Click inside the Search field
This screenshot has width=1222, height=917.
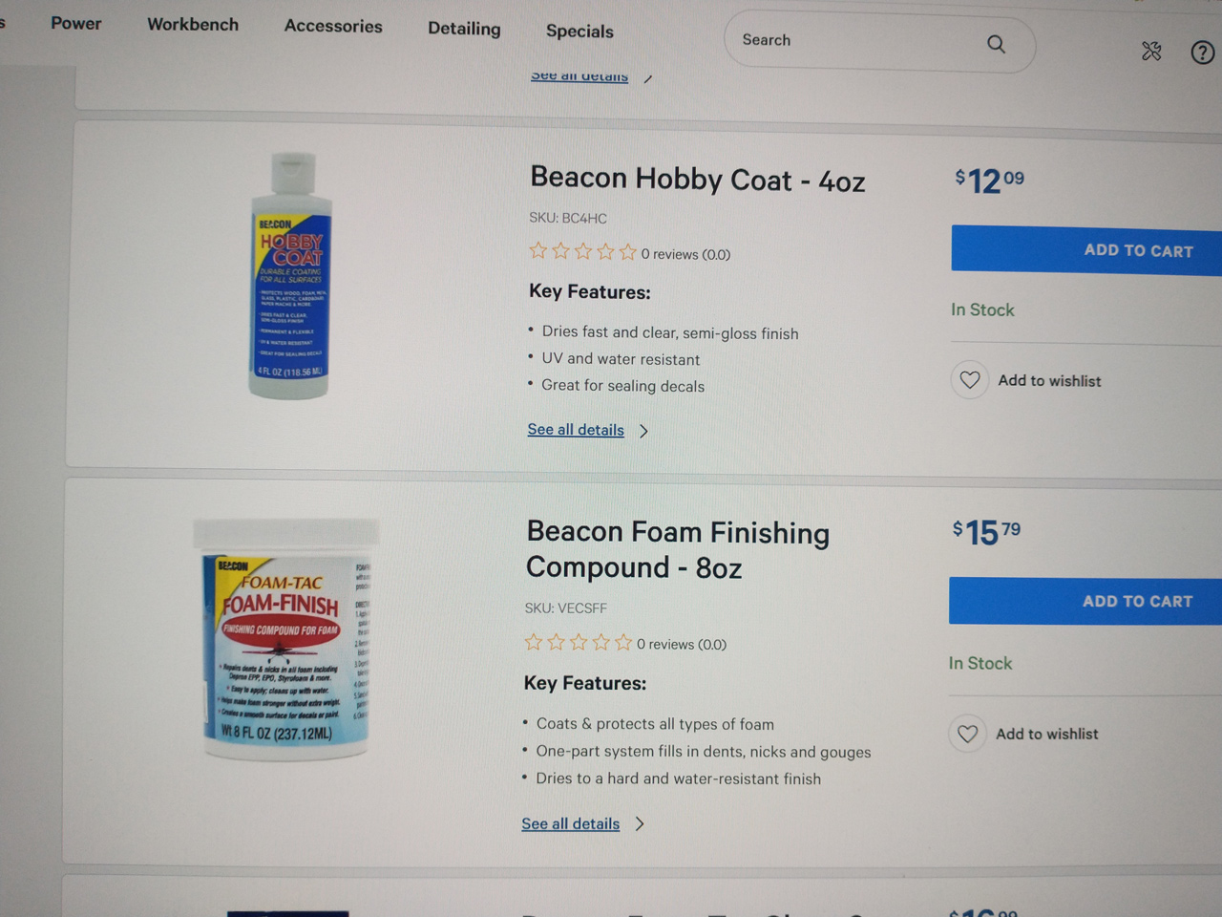[x=850, y=41]
